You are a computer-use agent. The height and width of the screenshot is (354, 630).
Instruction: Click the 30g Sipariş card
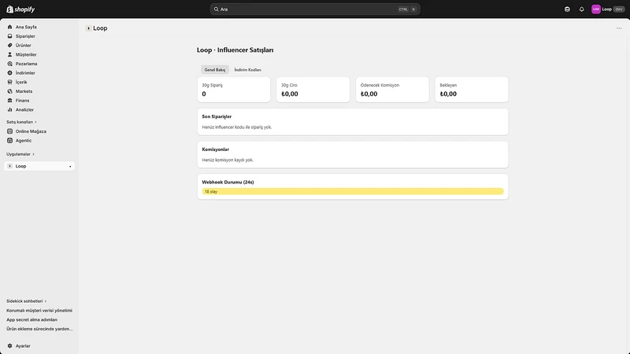point(233,90)
